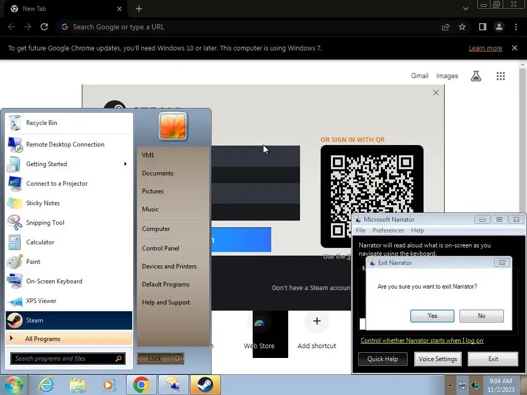Open Google apps grid

pyautogui.click(x=501, y=76)
